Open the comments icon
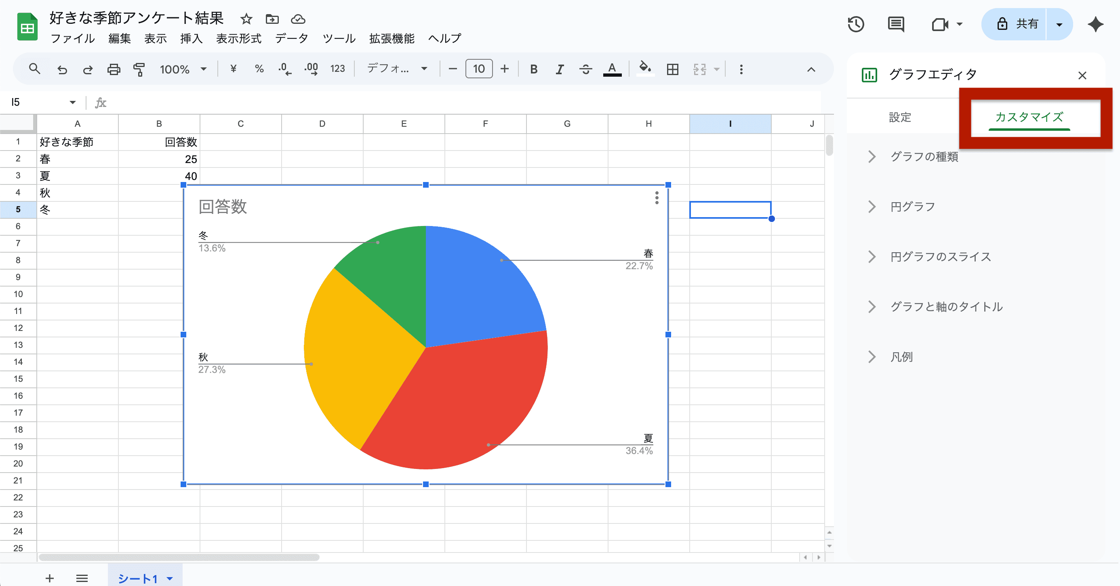 tap(896, 24)
